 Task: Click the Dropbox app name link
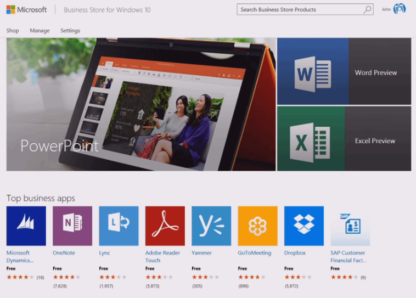tap(295, 253)
